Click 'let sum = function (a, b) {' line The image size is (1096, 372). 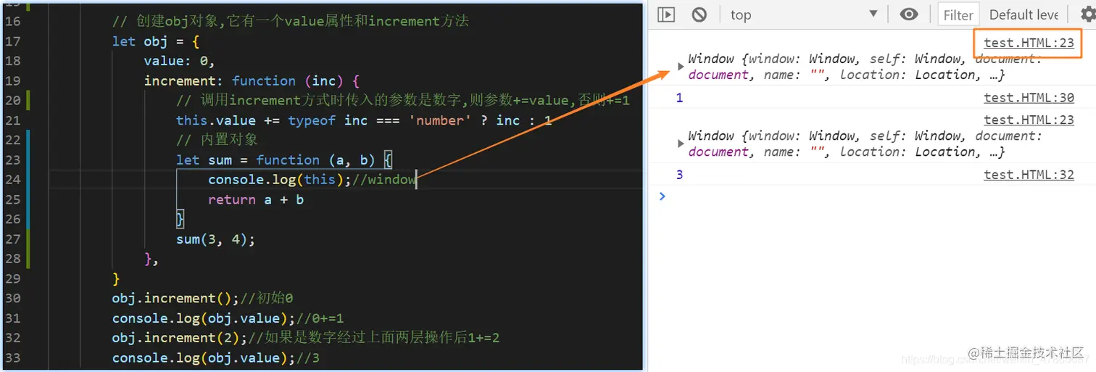[284, 160]
